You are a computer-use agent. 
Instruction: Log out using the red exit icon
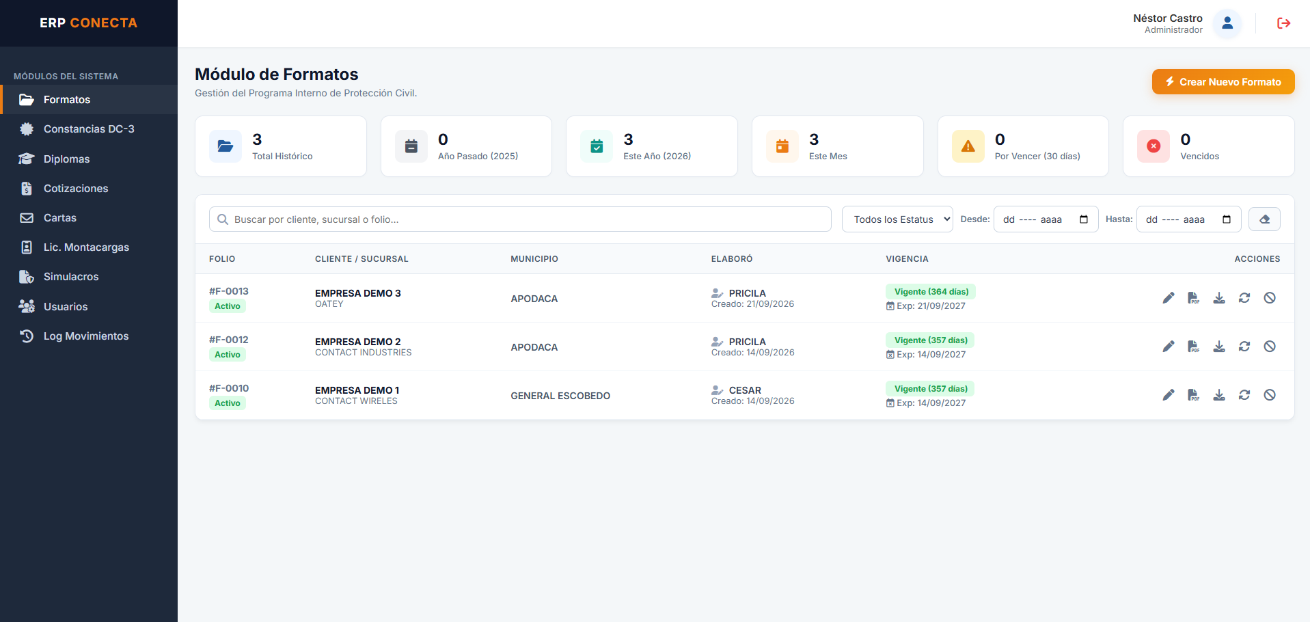(x=1283, y=23)
